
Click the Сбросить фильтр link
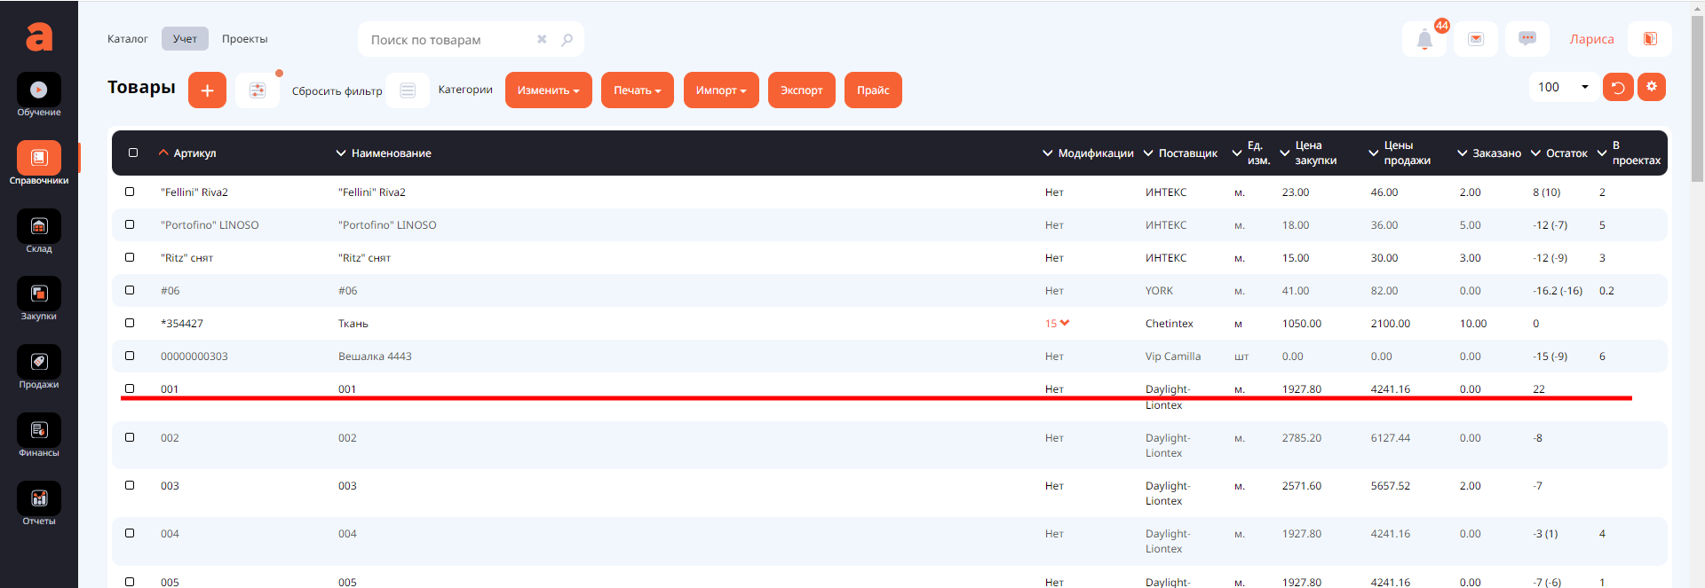337,91
